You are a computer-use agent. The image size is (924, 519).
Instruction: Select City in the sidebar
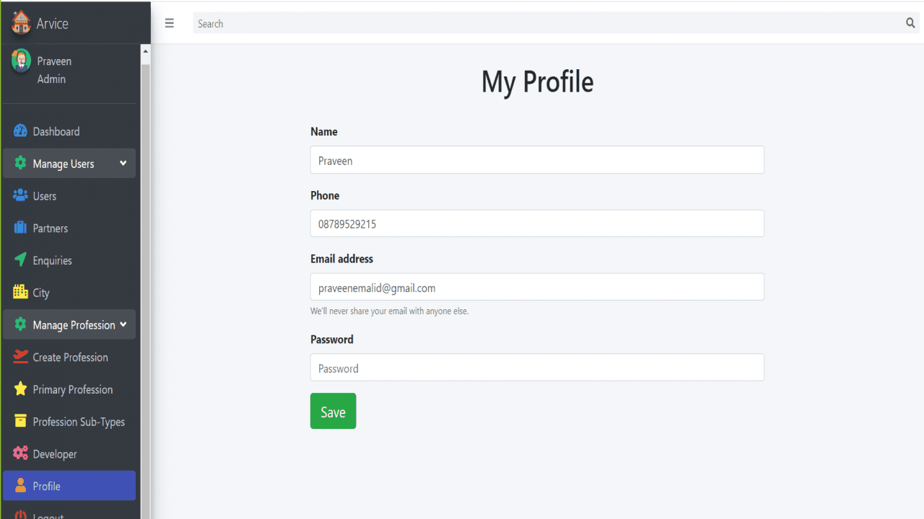coord(69,293)
